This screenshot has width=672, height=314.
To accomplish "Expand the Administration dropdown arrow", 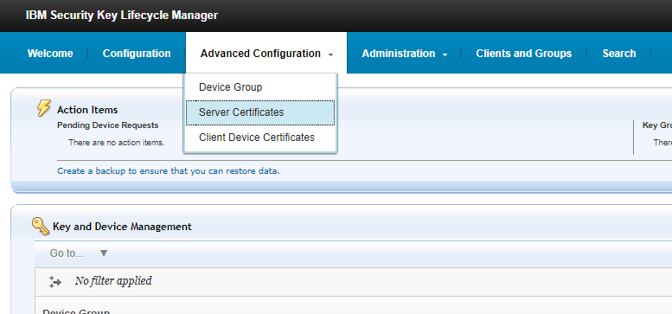I will pos(445,54).
